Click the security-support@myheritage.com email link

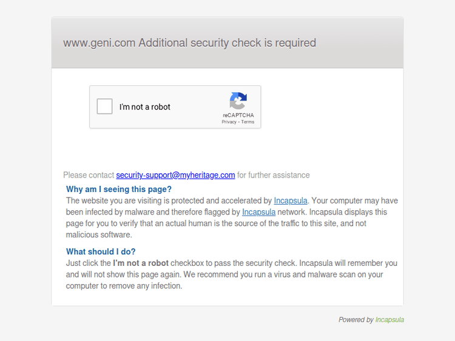tap(175, 175)
